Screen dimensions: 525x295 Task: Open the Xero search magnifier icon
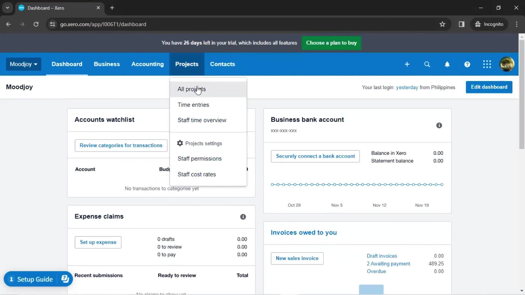click(x=427, y=64)
